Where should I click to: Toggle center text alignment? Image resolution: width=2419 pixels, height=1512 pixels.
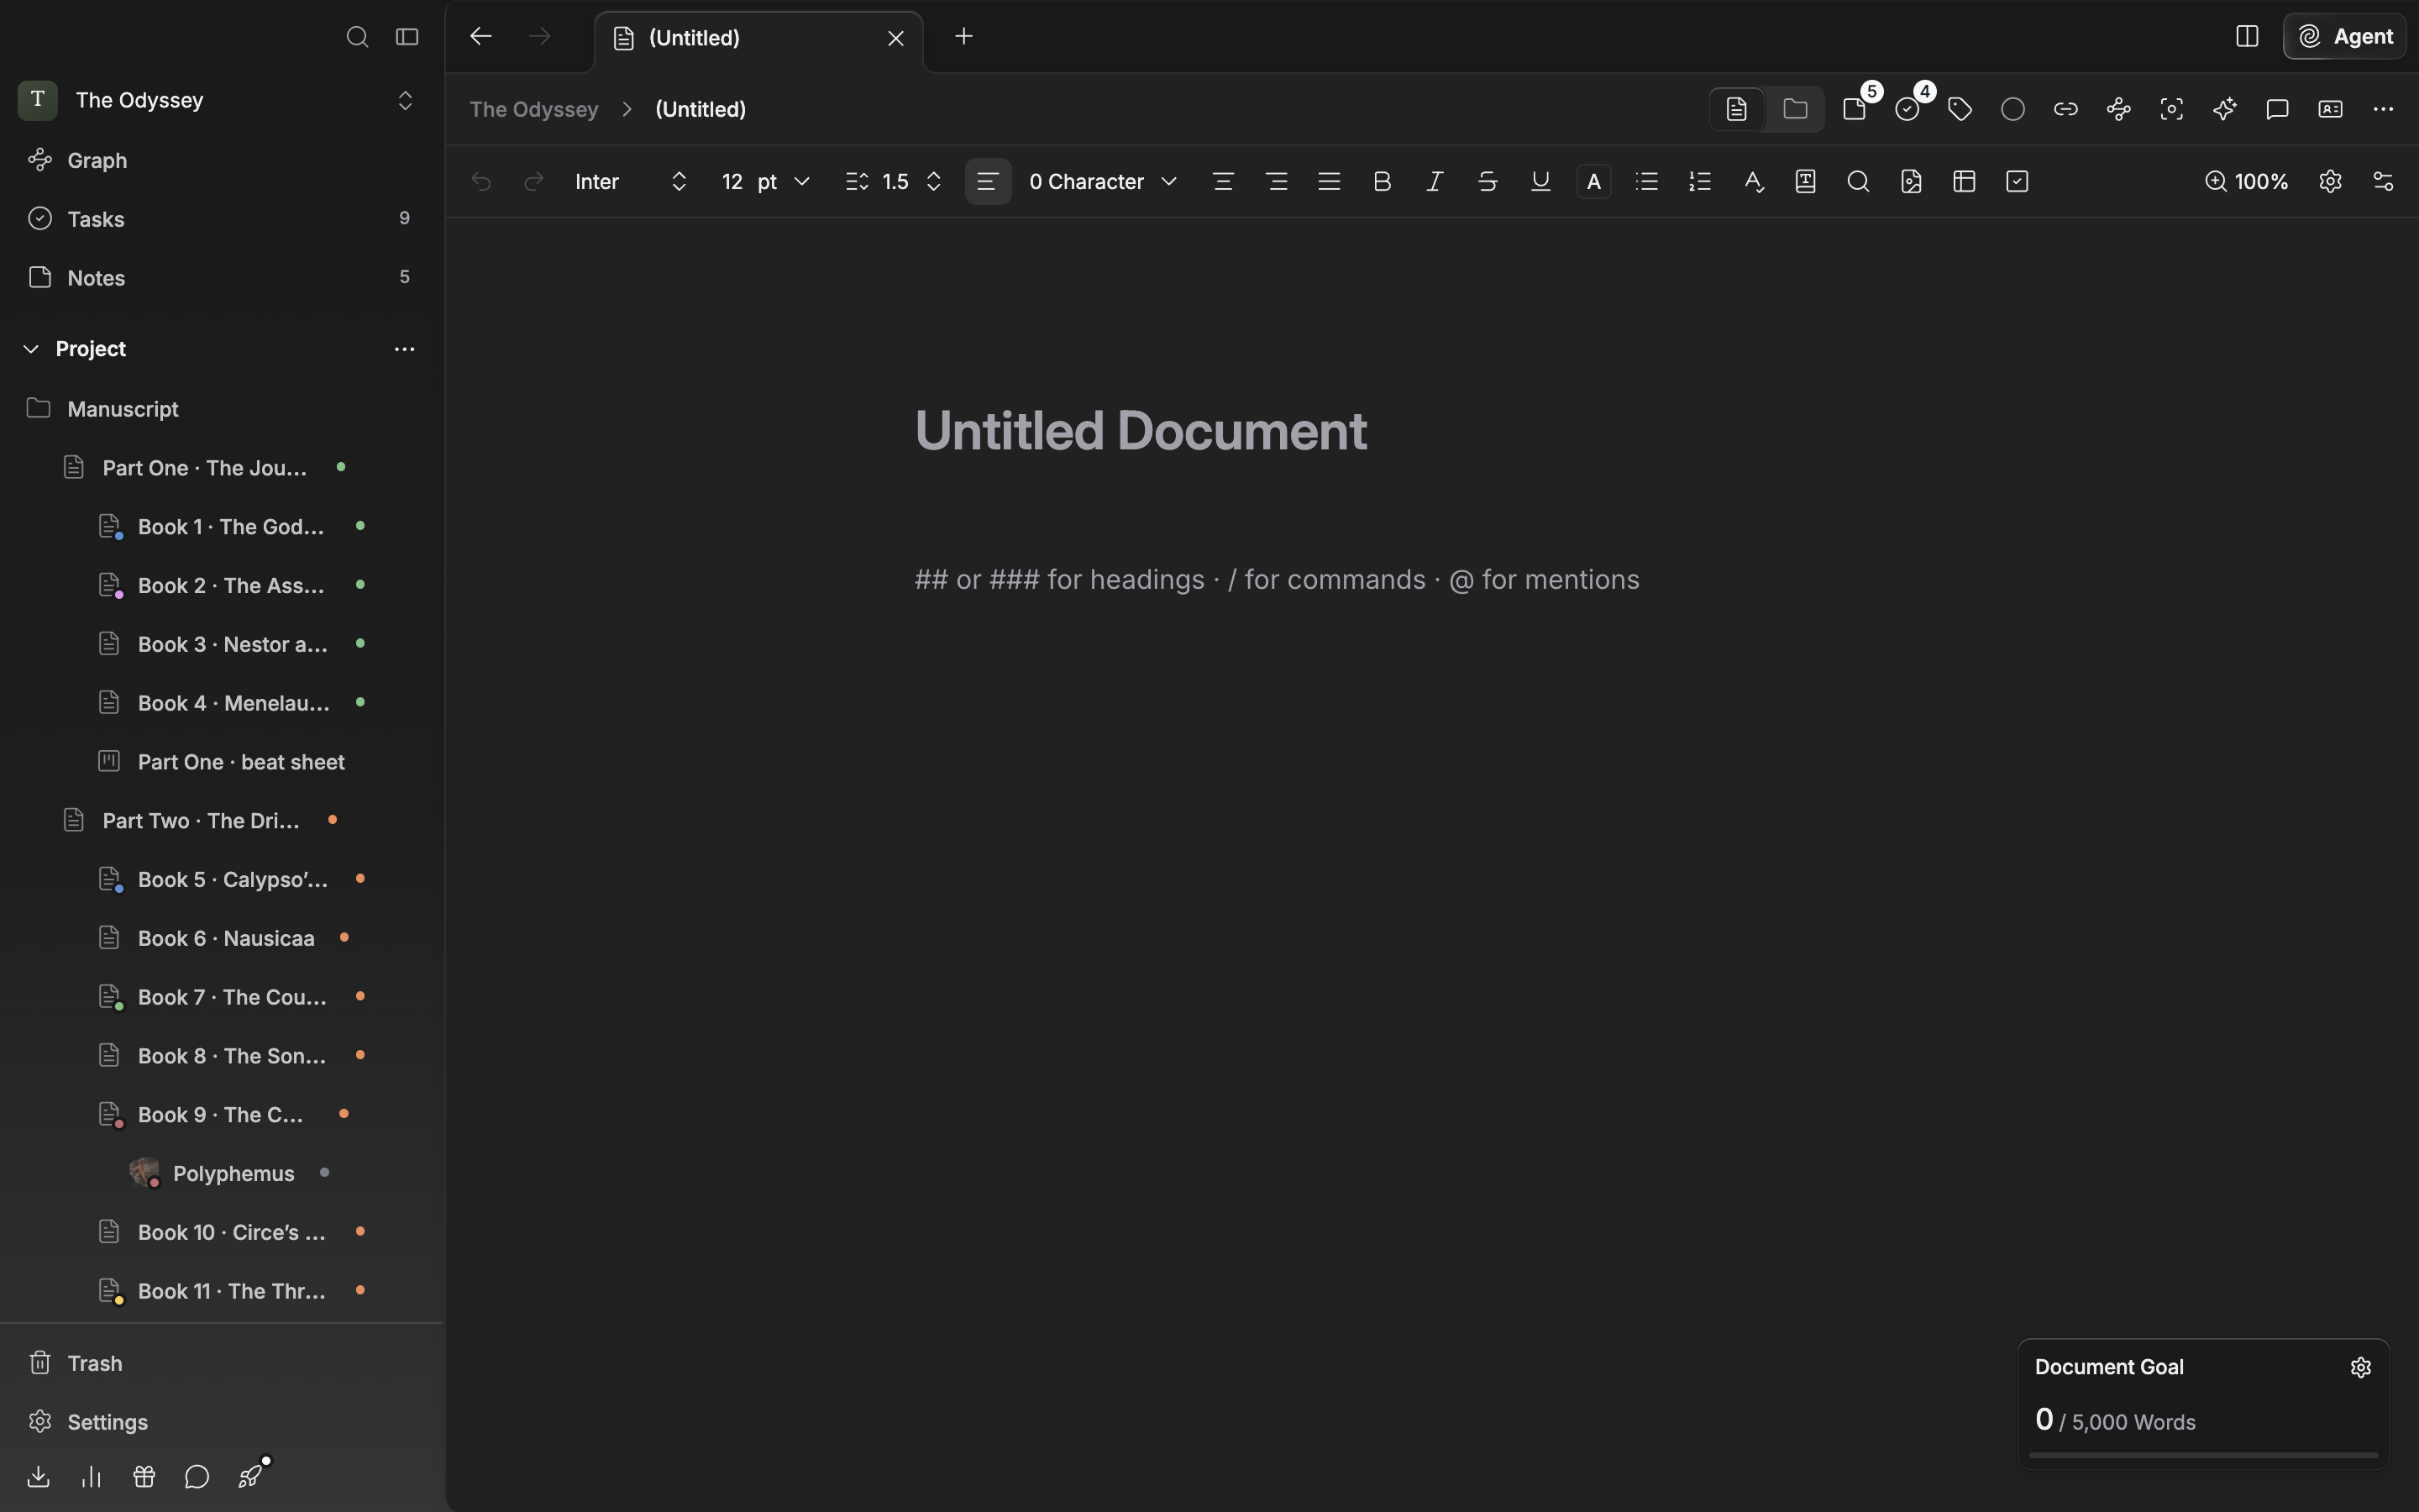click(x=1224, y=182)
